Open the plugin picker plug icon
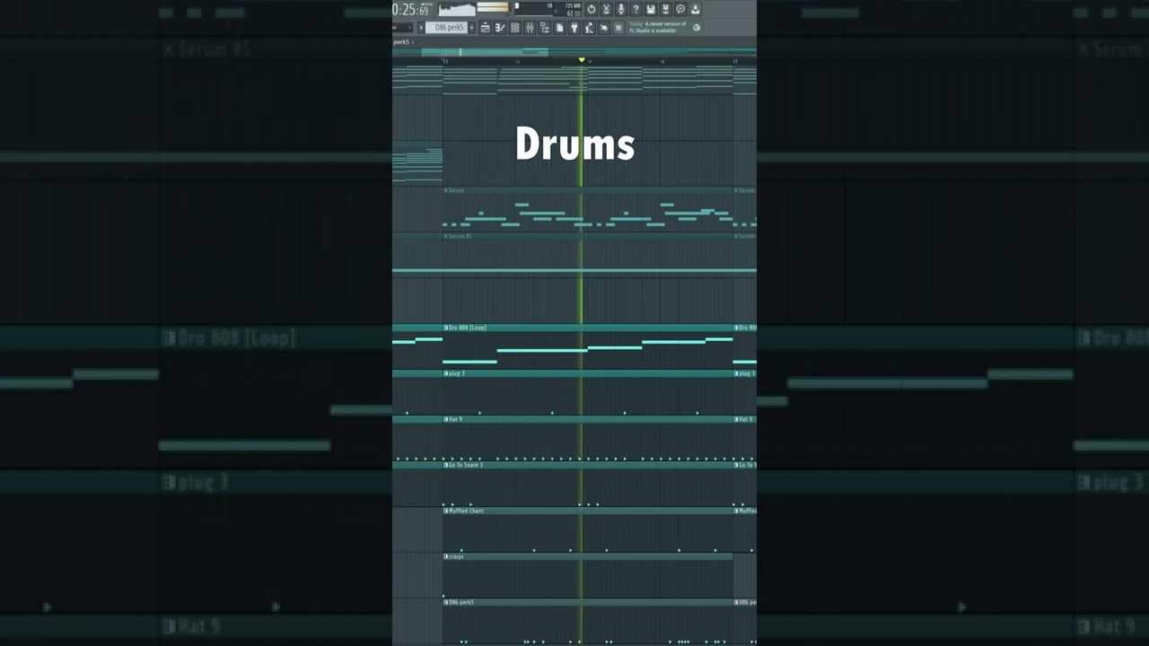Image resolution: width=1149 pixels, height=646 pixels. tap(574, 28)
